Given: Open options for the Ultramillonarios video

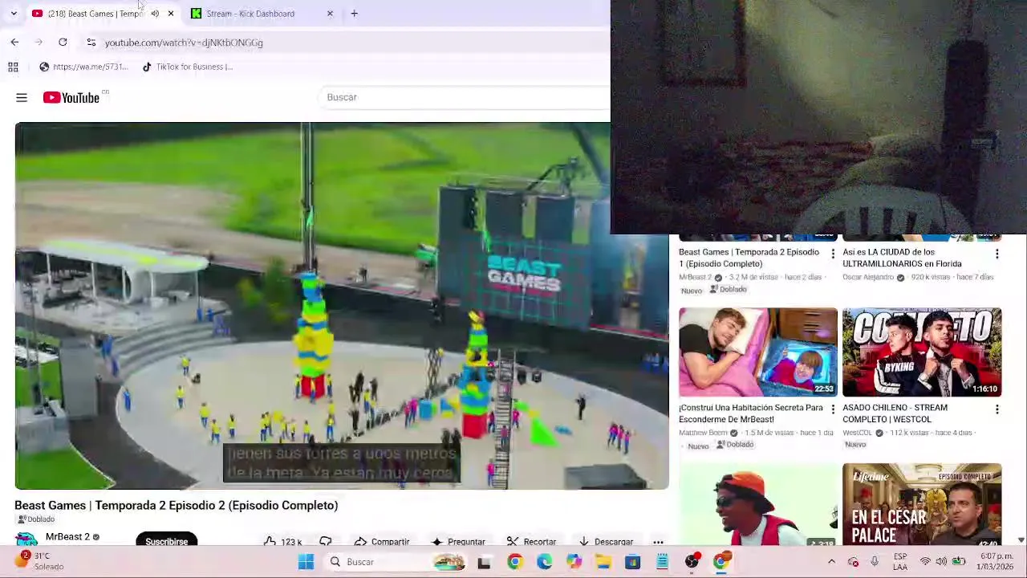Looking at the screenshot, I should coord(997,254).
